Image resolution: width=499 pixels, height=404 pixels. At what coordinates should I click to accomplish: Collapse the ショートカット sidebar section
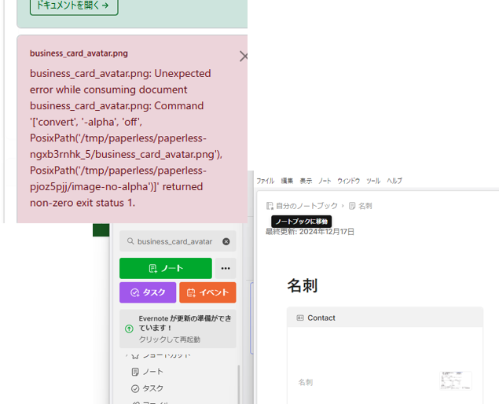[x=127, y=355]
